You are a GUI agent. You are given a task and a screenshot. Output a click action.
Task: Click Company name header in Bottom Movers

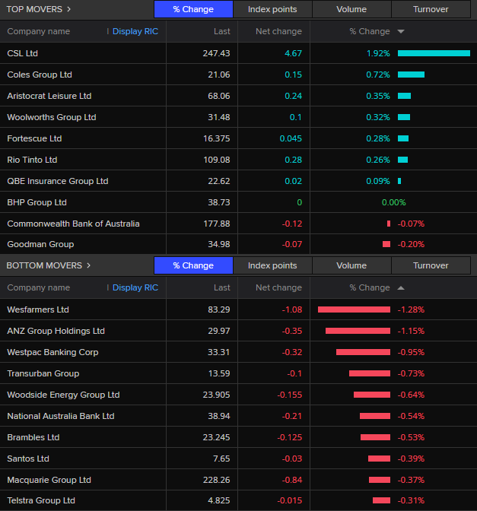(39, 287)
